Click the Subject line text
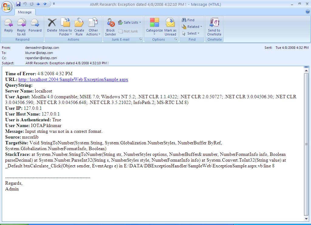This screenshot has height=225, width=311. point(67,63)
